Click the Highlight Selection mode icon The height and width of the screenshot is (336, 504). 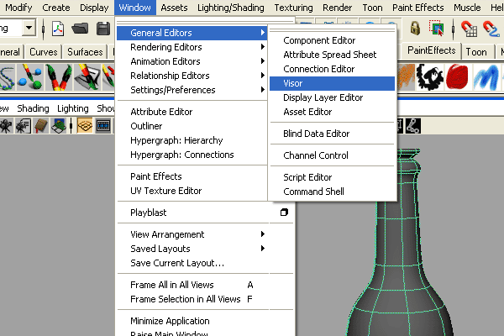(x=437, y=29)
